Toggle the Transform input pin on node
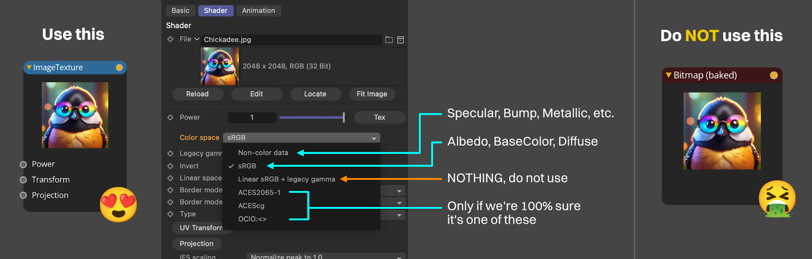The width and height of the screenshot is (812, 259). point(23,180)
